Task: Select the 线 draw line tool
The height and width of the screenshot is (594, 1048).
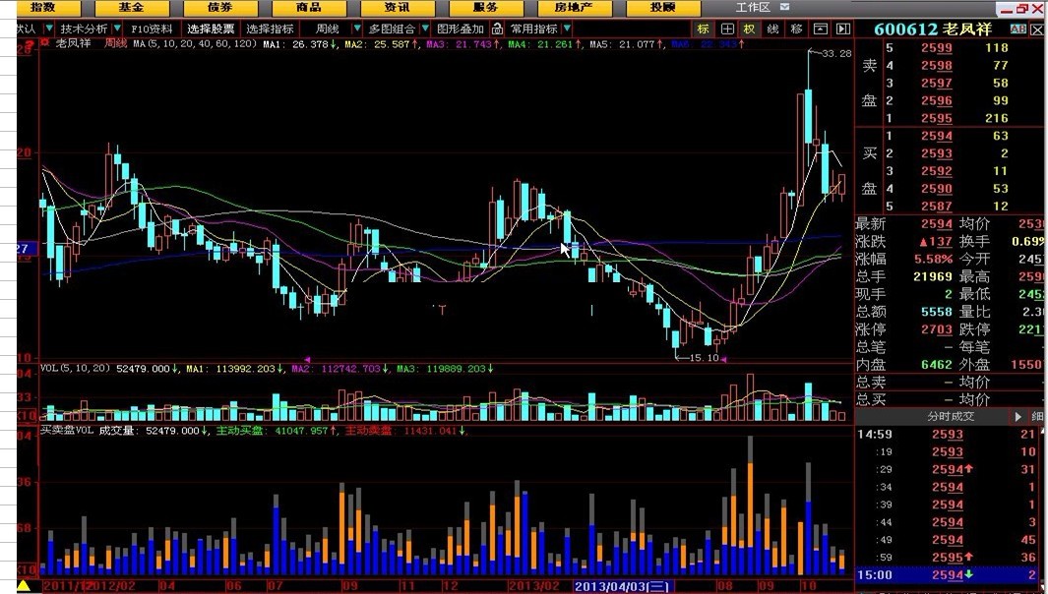Action: [773, 29]
